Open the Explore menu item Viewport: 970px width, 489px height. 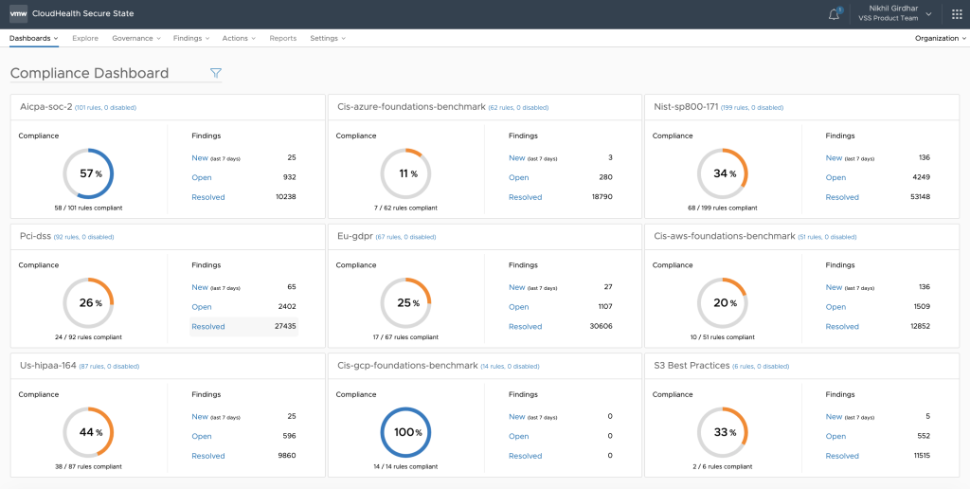point(85,39)
